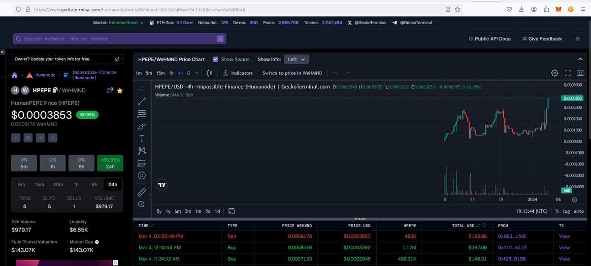Open the Show Info Left dropdown
Viewport: 591px width, 266px height.
296,59
